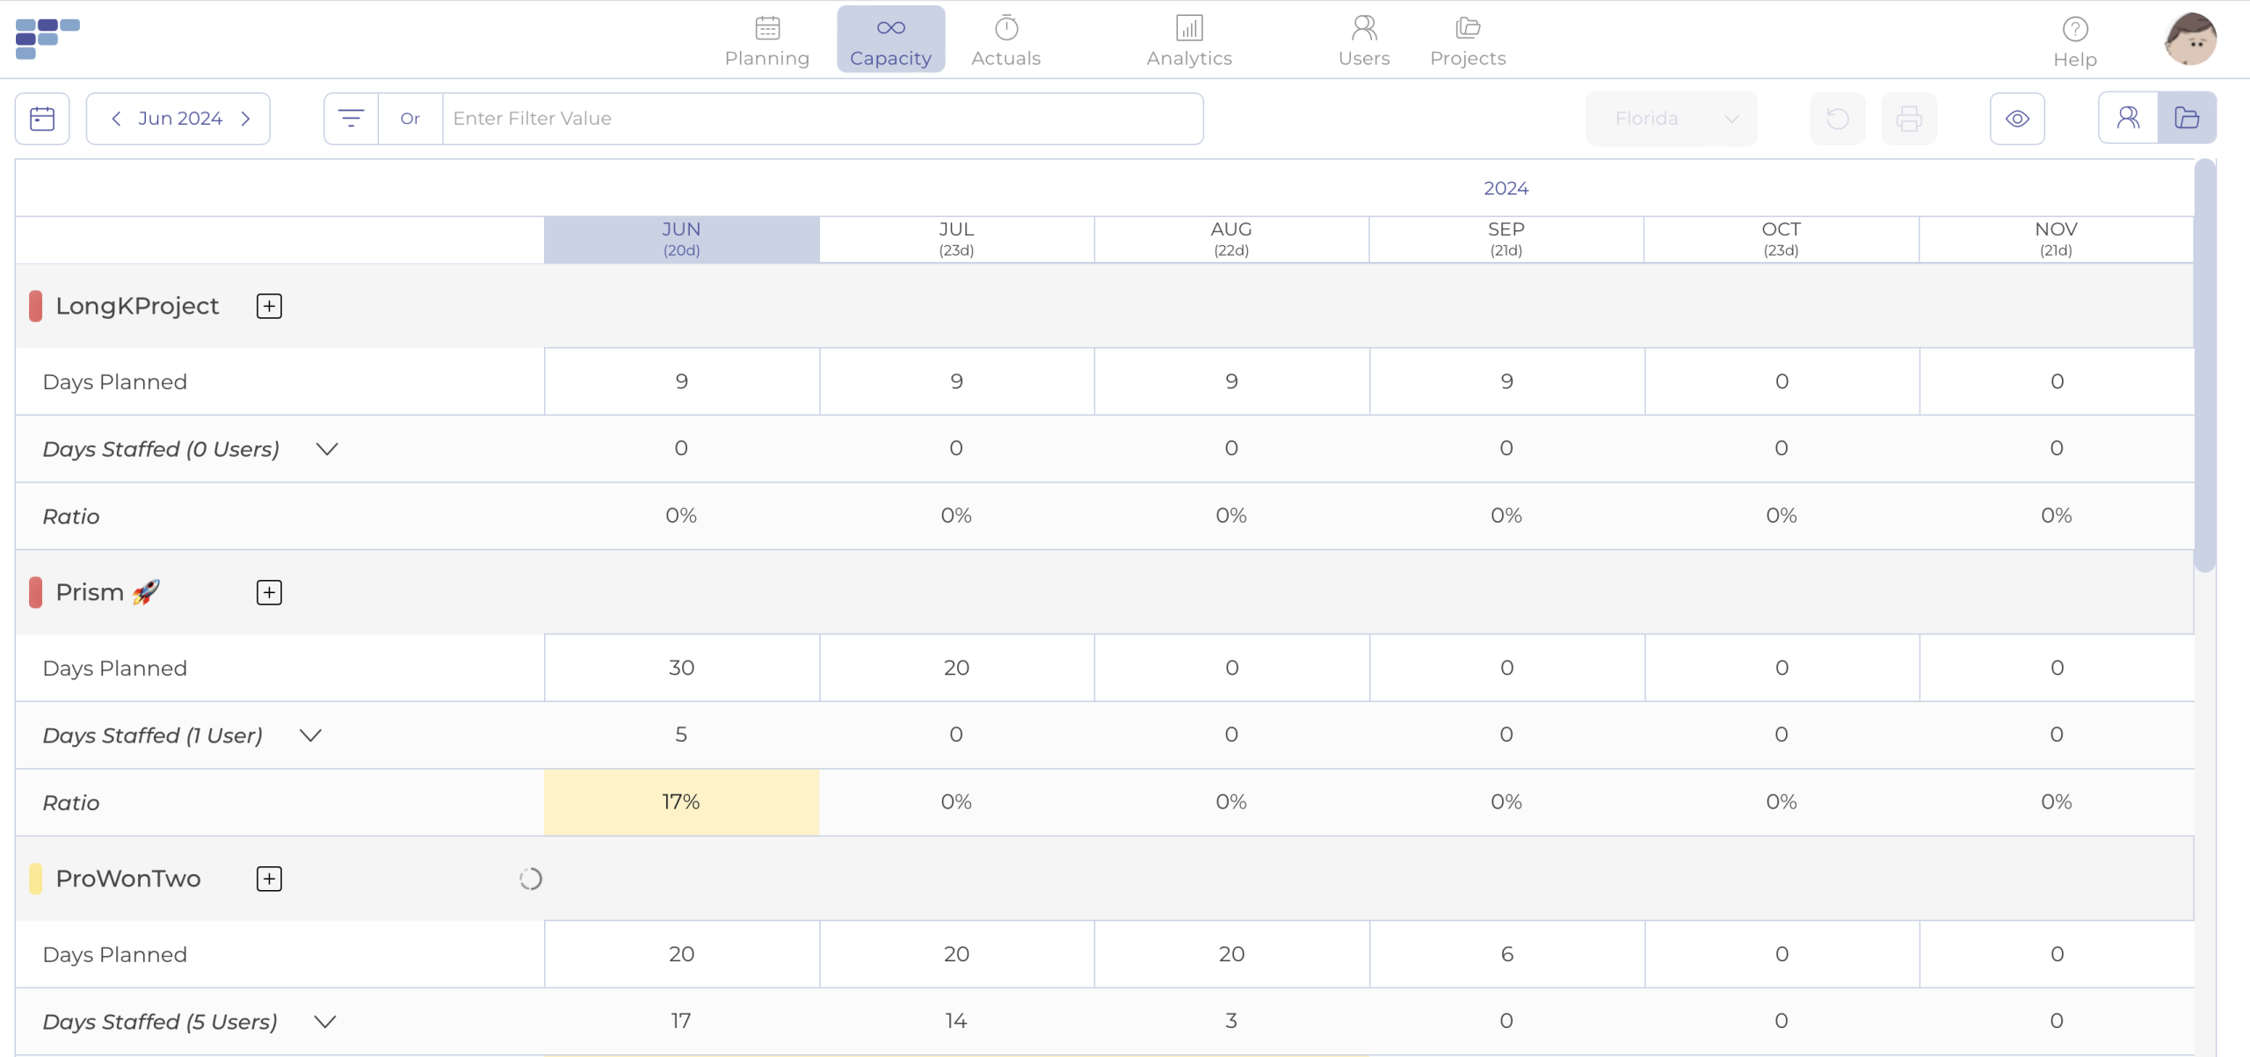Viewport: 2250px width, 1057px height.
Task: Expand Days Staffed (0 Users) row
Action: pyautogui.click(x=327, y=449)
